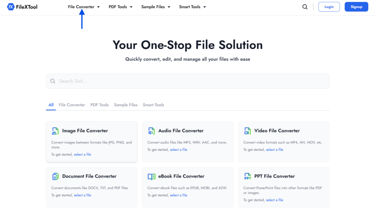The width and height of the screenshot is (376, 212).
Task: Select the Video File Converter icon
Action: coord(247,130)
